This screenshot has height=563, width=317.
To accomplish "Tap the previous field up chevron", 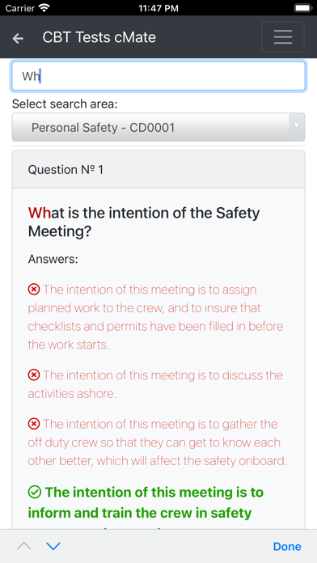I will tap(24, 546).
